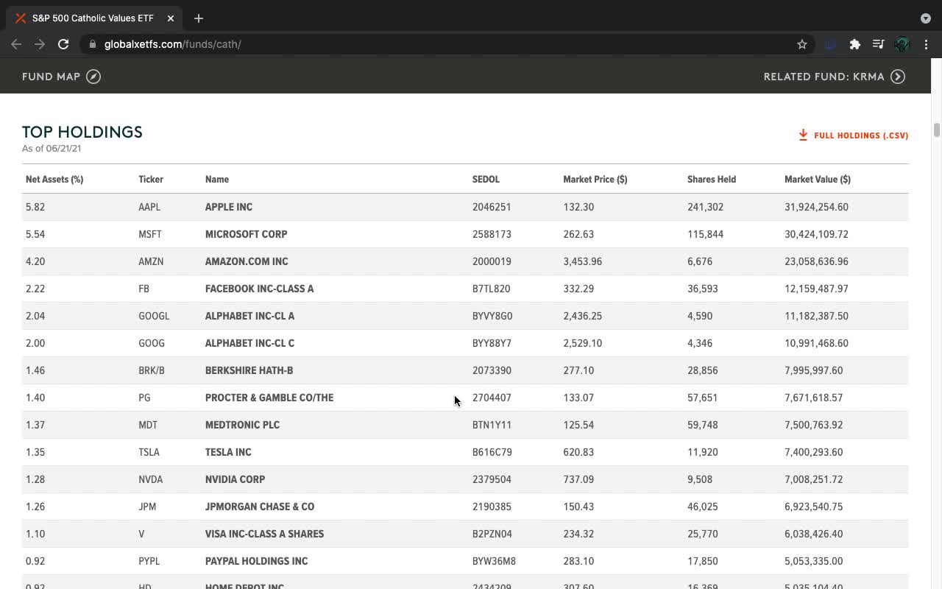The height and width of the screenshot is (589, 942).
Task: Open the media control icon in toolbar
Action: point(878,44)
